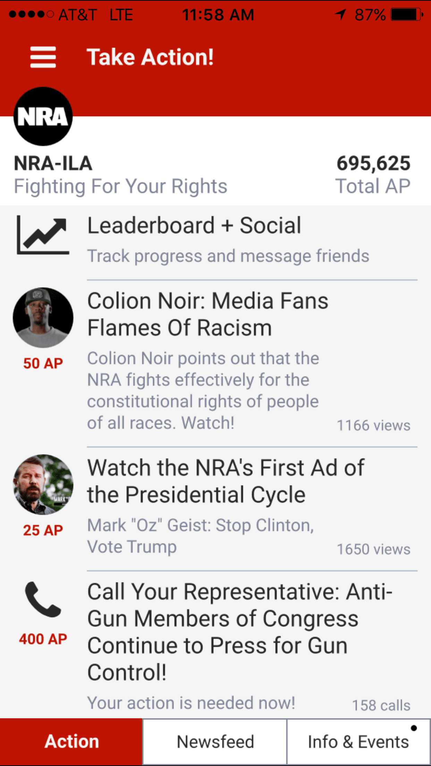Tap the NRA logo badge
This screenshot has width=431, height=766.
click(x=43, y=117)
